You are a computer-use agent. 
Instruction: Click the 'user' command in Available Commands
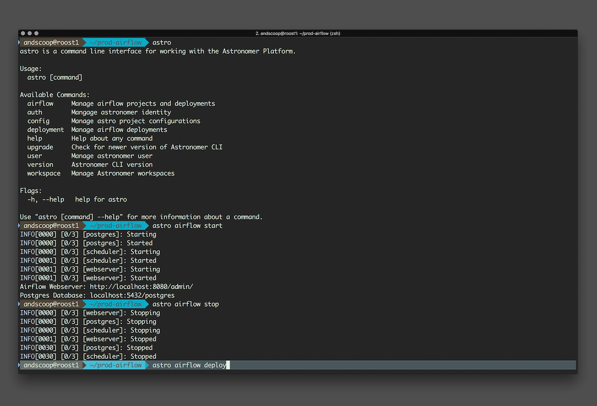35,156
